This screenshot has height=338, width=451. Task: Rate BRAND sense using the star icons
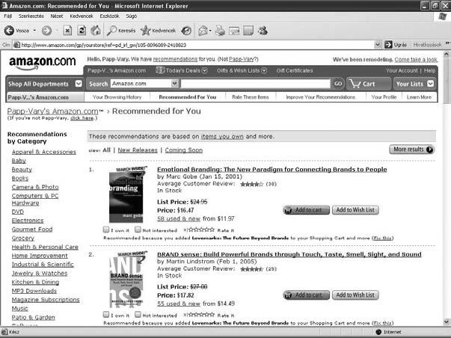[x=201, y=314]
